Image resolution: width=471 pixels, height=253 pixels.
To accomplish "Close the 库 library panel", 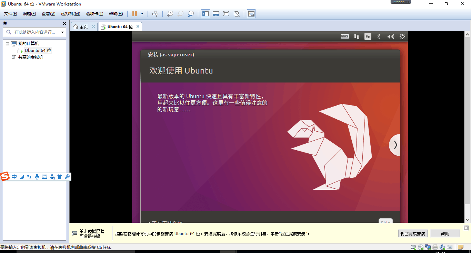I will click(x=64, y=23).
